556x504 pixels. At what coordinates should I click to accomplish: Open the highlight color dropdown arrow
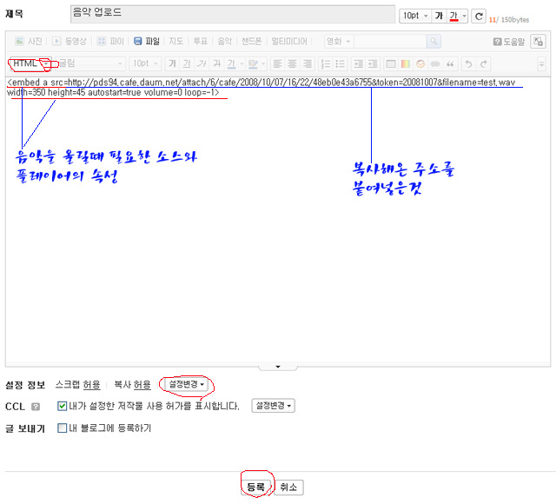263,63
